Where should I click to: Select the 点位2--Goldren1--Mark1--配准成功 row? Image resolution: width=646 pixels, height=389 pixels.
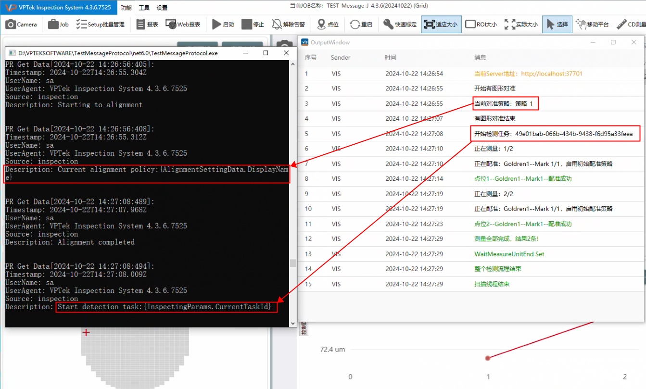pos(470,224)
